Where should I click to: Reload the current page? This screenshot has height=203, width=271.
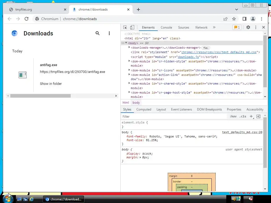[x=26, y=19]
